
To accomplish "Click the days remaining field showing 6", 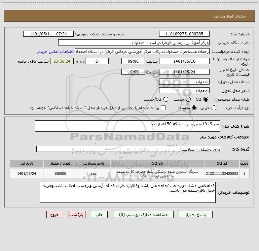I will pos(97,61).
